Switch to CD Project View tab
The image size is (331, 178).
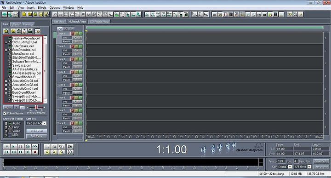click(x=99, y=22)
